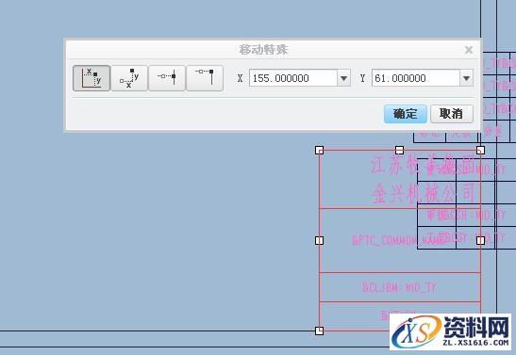Click the Y value field 61.000000
Screen dimensions: 516x355
click(x=416, y=78)
